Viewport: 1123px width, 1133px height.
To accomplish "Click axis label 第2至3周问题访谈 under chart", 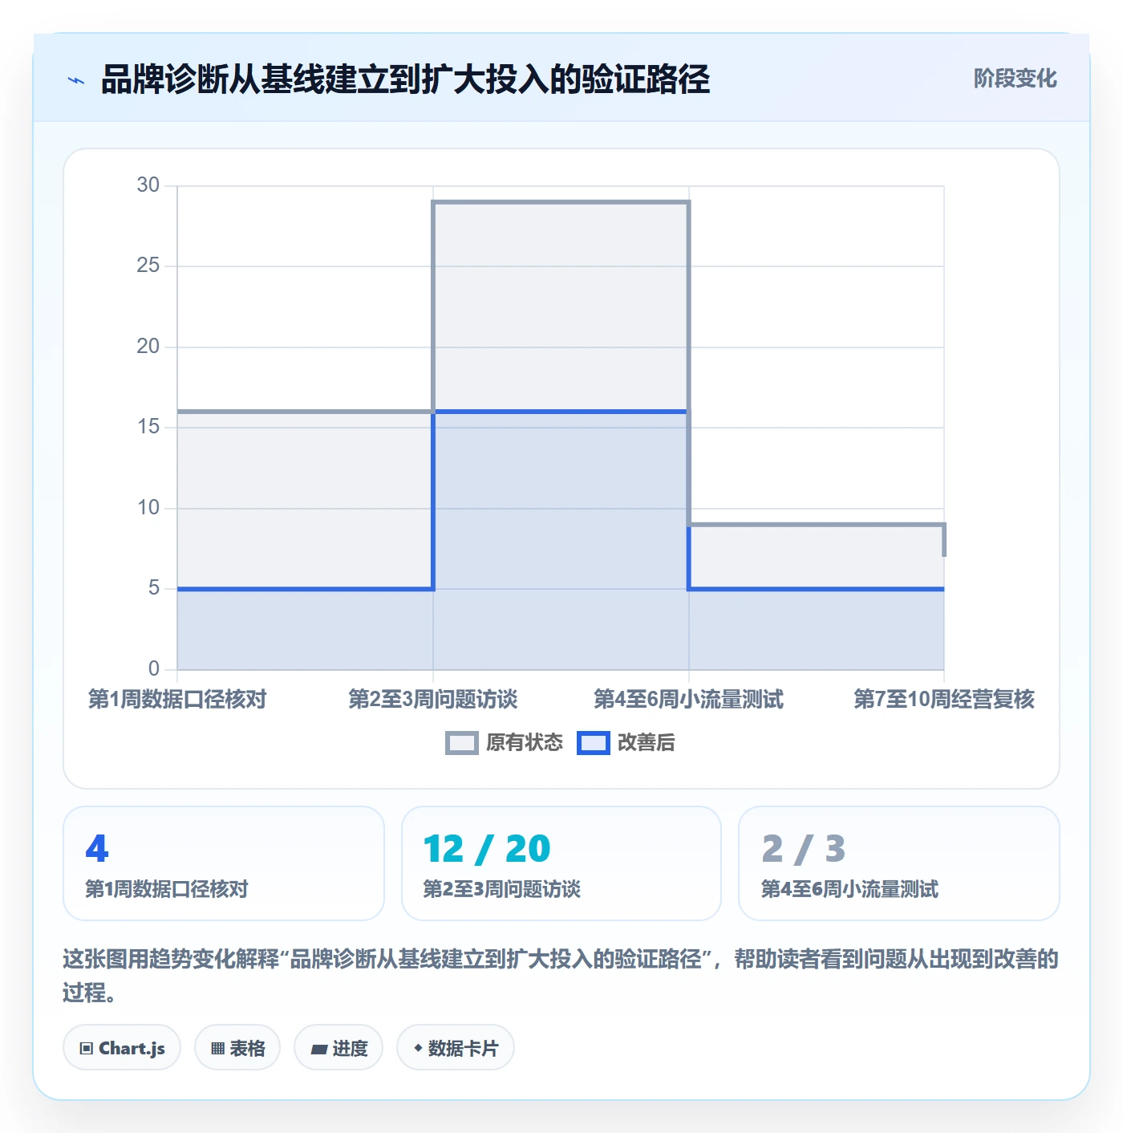I will pos(433,699).
